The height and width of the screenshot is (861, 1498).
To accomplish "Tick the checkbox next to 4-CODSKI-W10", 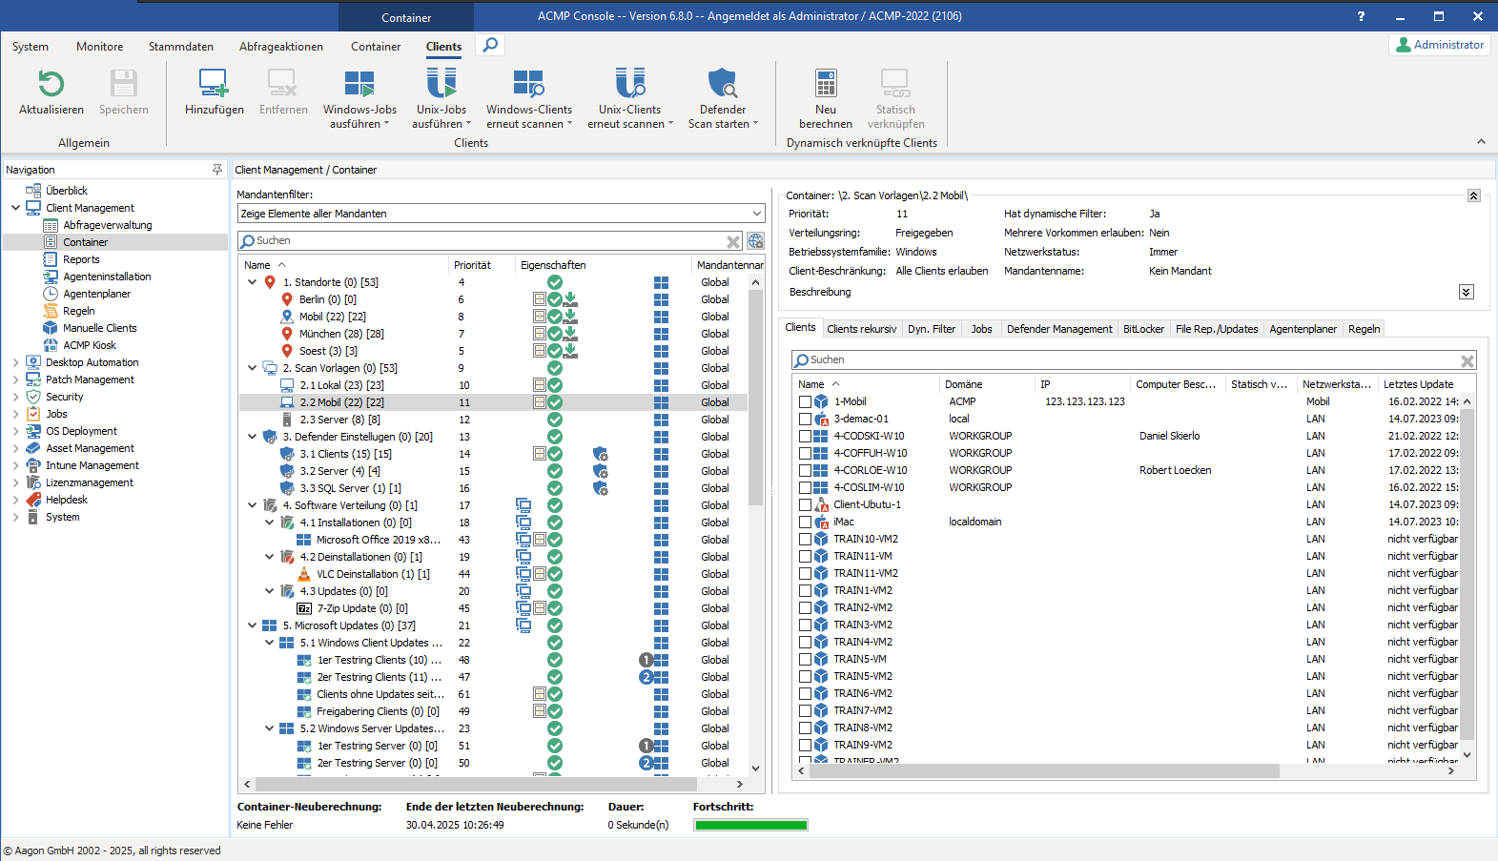I will 806,437.
